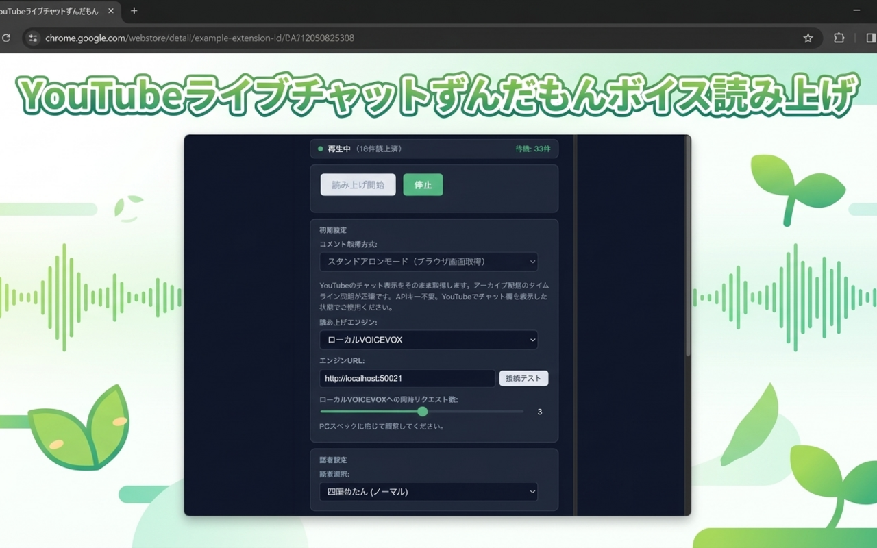Image resolution: width=877 pixels, height=548 pixels.
Task: Open the 読み上げエンジン dropdown
Action: tap(429, 340)
